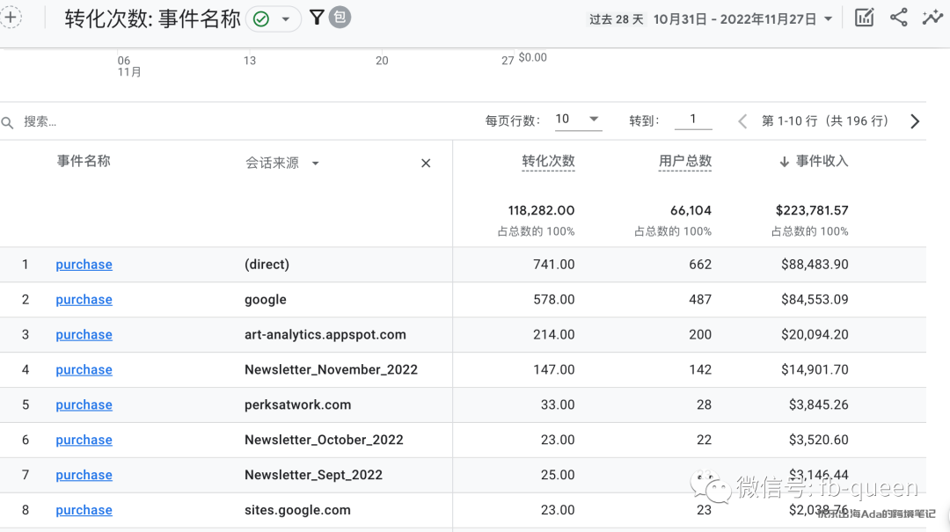950x532 pixels.
Task: Click the share report icon
Action: (x=898, y=18)
